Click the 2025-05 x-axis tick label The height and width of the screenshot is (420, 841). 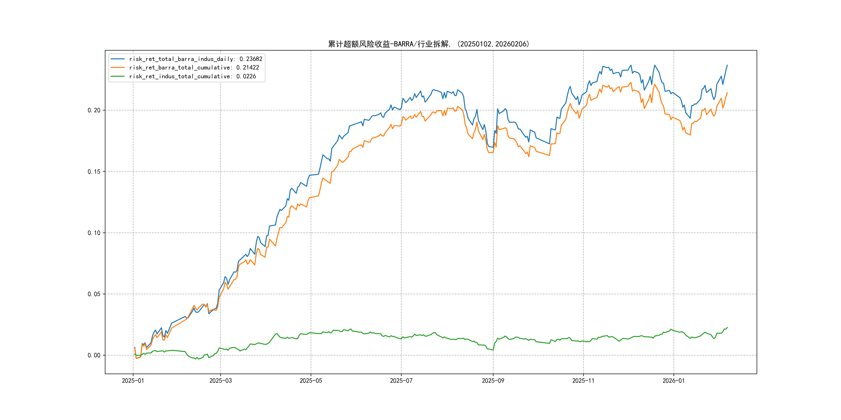(311, 381)
